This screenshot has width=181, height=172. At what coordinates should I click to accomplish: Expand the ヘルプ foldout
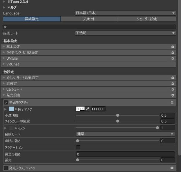click(x=4, y=7)
